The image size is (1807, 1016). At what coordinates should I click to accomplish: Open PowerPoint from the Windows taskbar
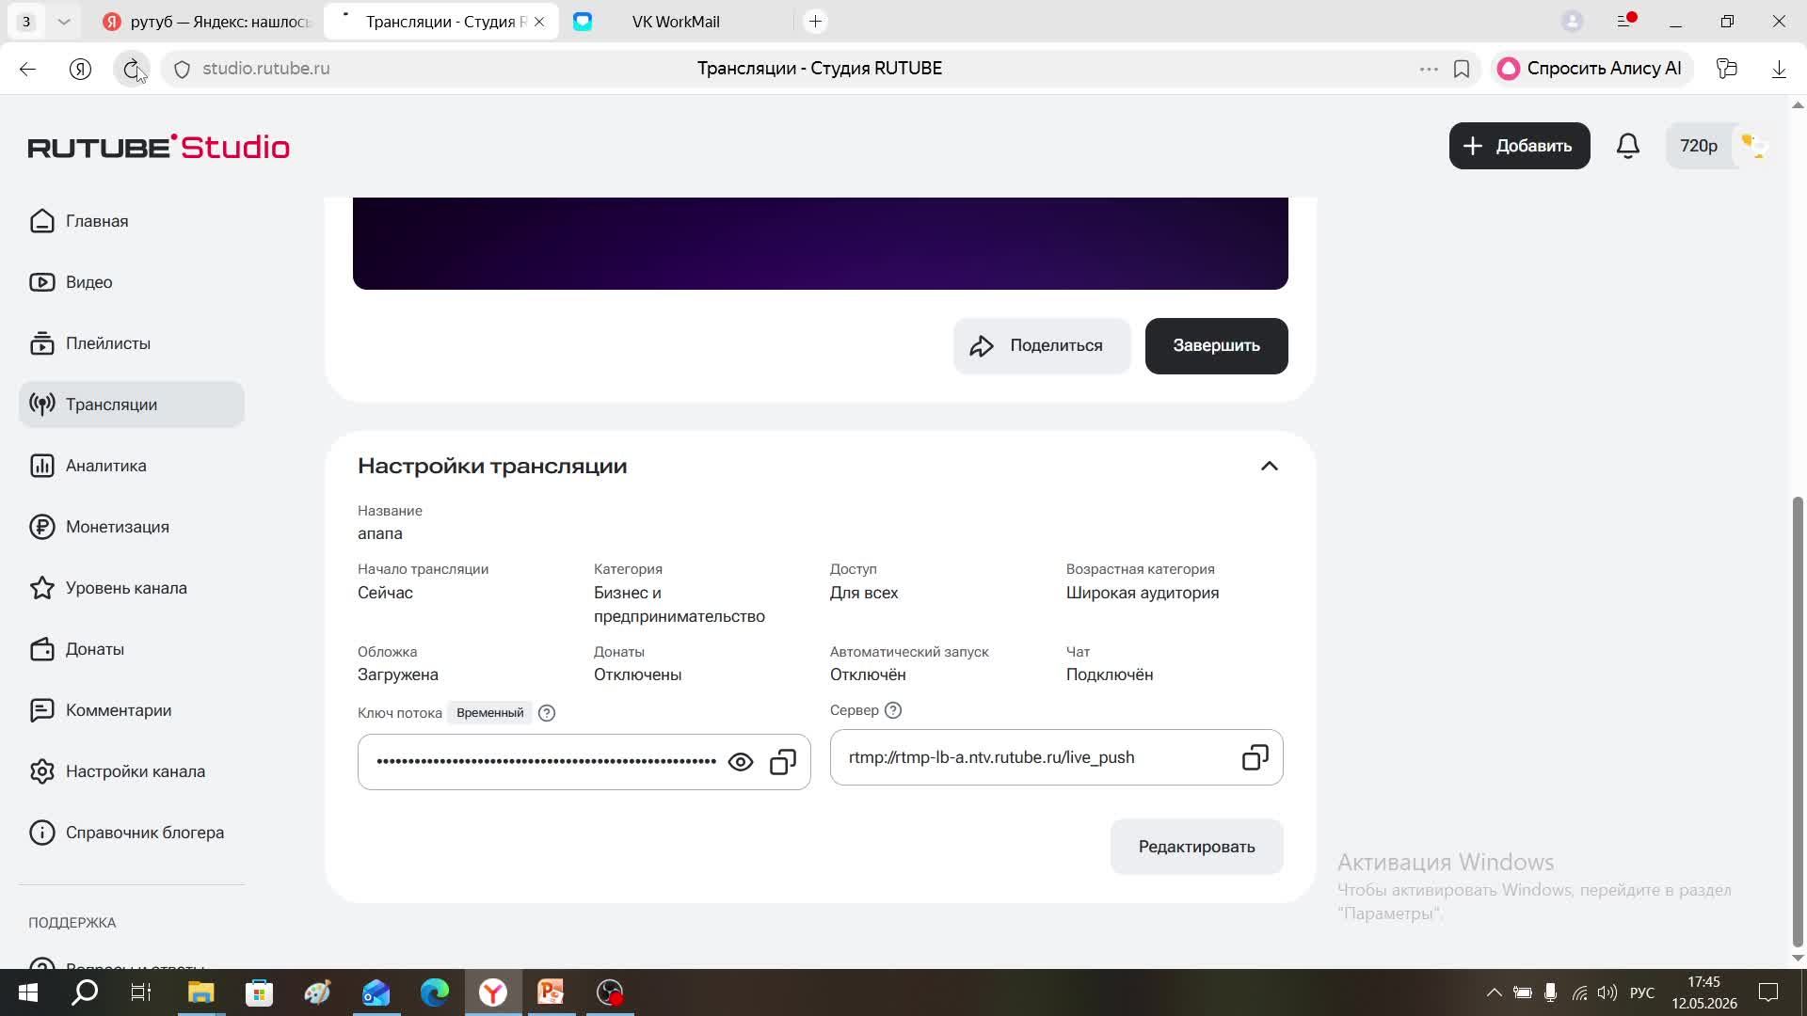(x=552, y=992)
